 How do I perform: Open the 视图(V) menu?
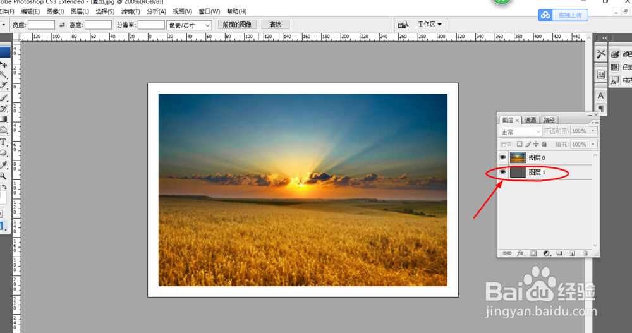click(x=182, y=11)
